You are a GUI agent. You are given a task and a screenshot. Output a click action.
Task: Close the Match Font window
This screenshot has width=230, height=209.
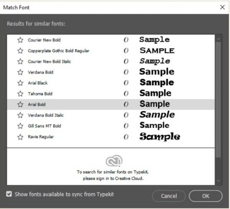pos(222,7)
